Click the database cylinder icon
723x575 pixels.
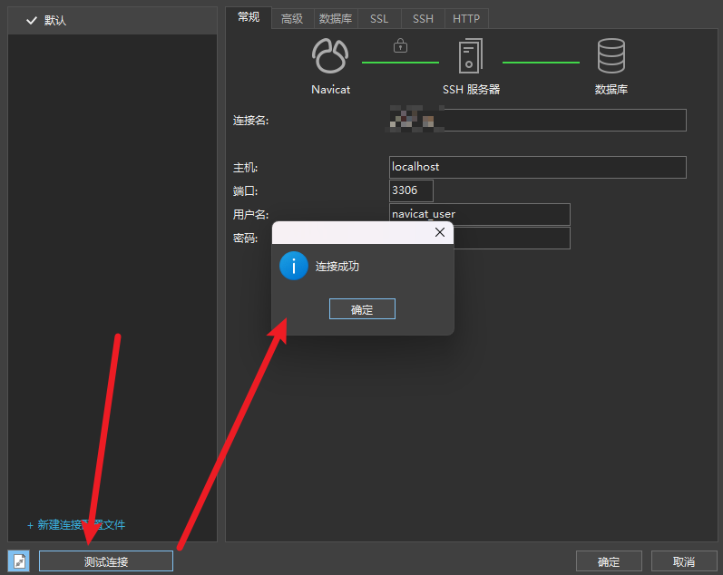pyautogui.click(x=611, y=56)
